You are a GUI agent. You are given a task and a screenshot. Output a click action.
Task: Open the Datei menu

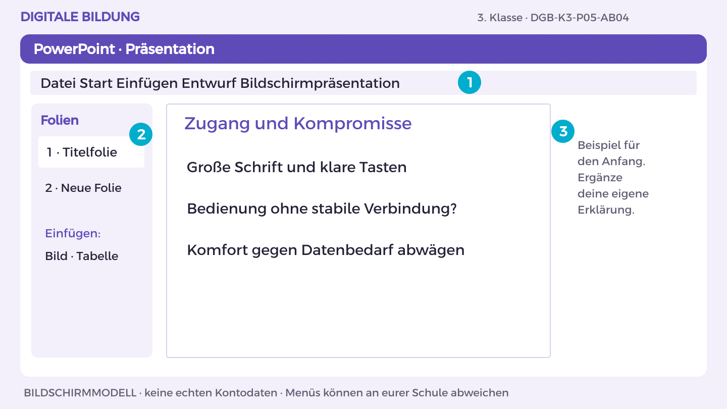click(x=58, y=83)
